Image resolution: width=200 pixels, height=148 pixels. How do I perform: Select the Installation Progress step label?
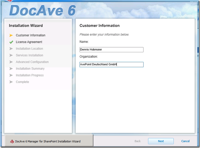(30, 75)
